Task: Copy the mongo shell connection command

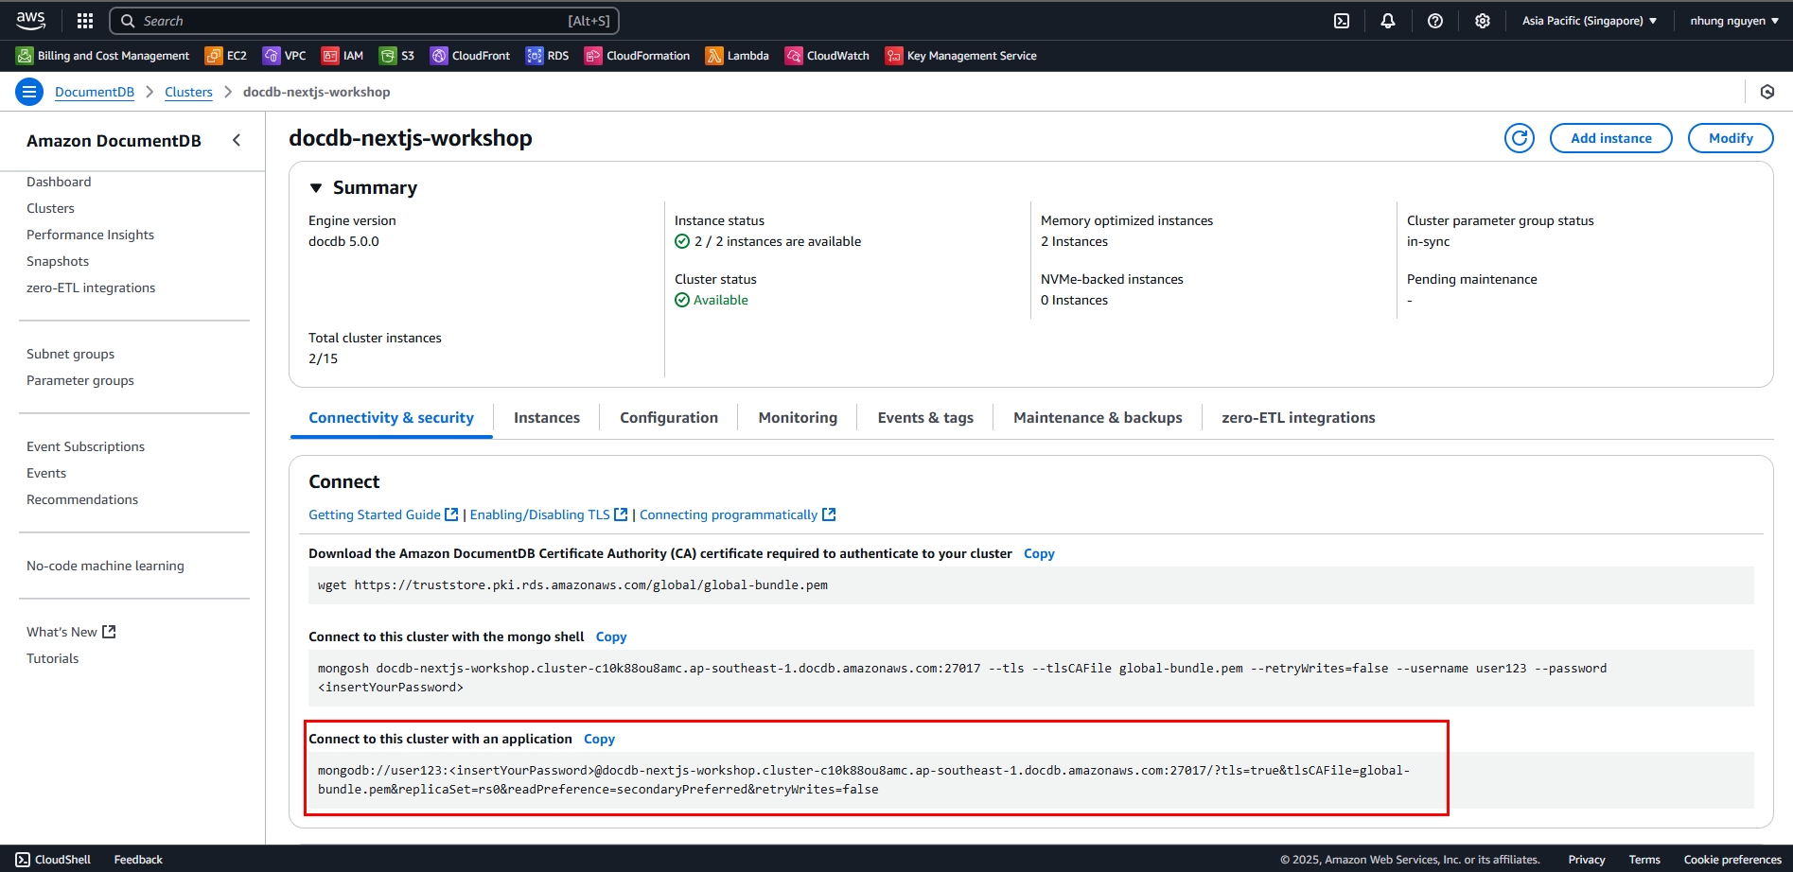Action: click(x=611, y=637)
